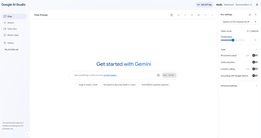Viewport: 261px width, 138px height.
Task: Select 'Solve different quadratic equations' suggestion
Action: (155, 85)
